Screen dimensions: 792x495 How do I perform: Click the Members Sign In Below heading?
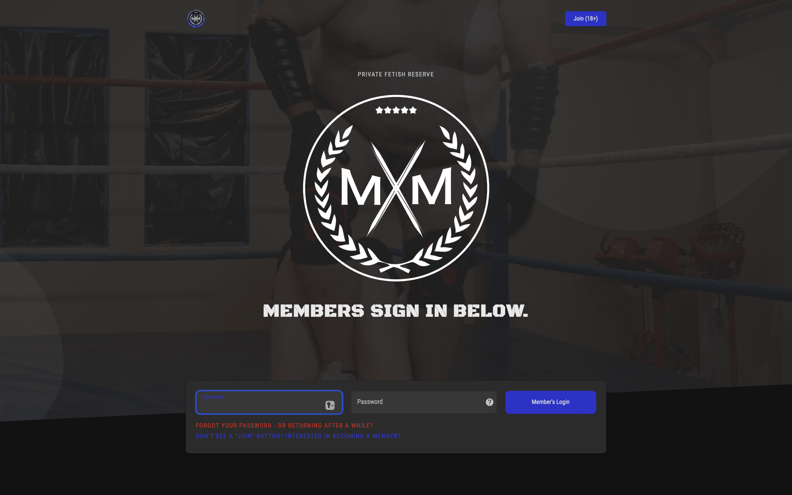[396, 311]
